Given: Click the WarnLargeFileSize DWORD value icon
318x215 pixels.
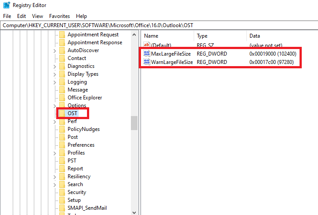Looking at the screenshot, I should point(147,62).
